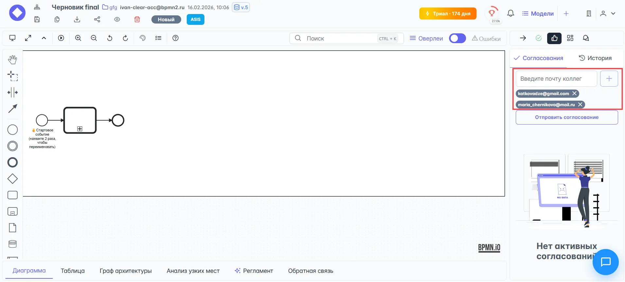625x282 pixels.
Task: Remove katkovadze@gmail.com email chip
Action: (x=574, y=93)
